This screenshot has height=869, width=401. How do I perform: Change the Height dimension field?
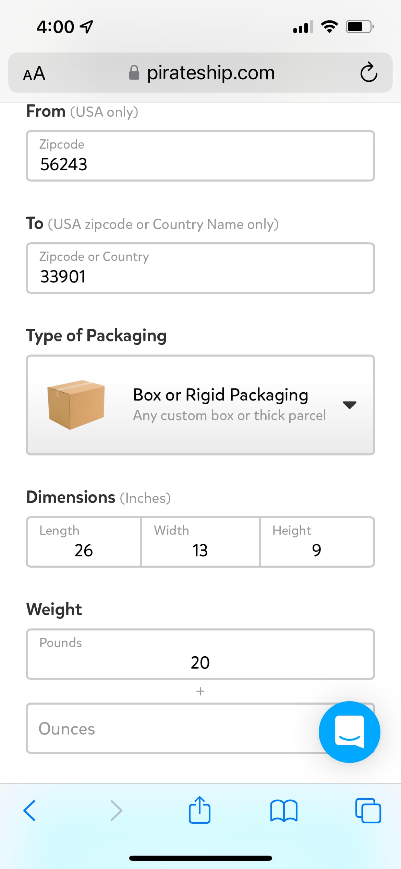coord(317,542)
